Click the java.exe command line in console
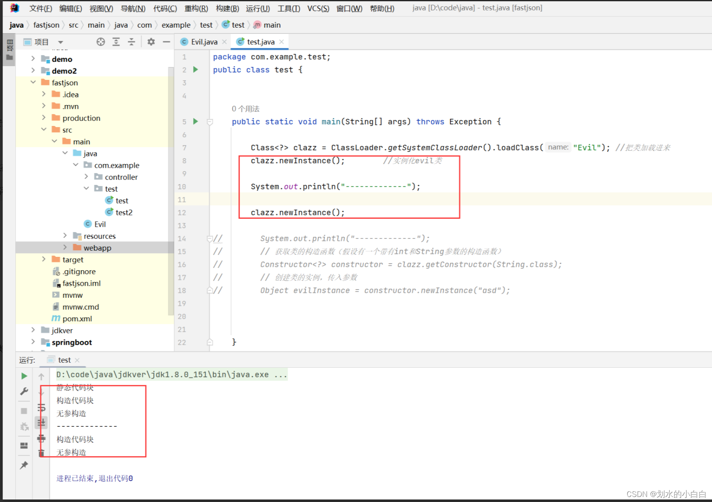This screenshot has width=712, height=502. point(172,374)
